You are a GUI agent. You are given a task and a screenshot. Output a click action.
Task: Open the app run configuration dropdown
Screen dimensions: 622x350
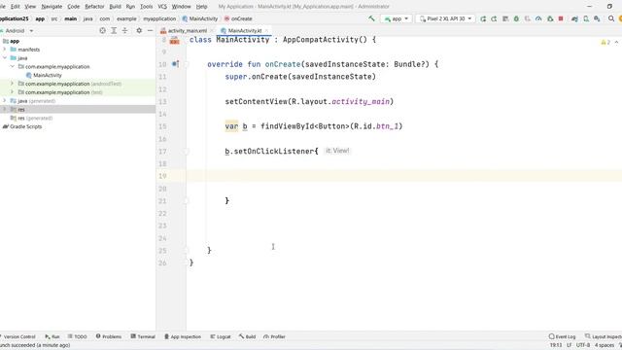point(397,18)
